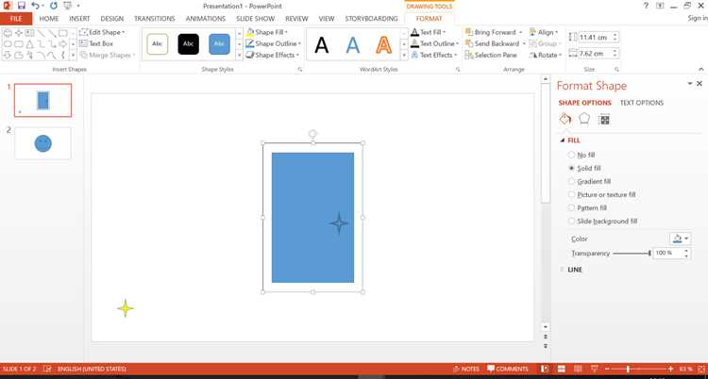Click the Transparency percentage field
This screenshot has height=379, width=708.
point(667,254)
